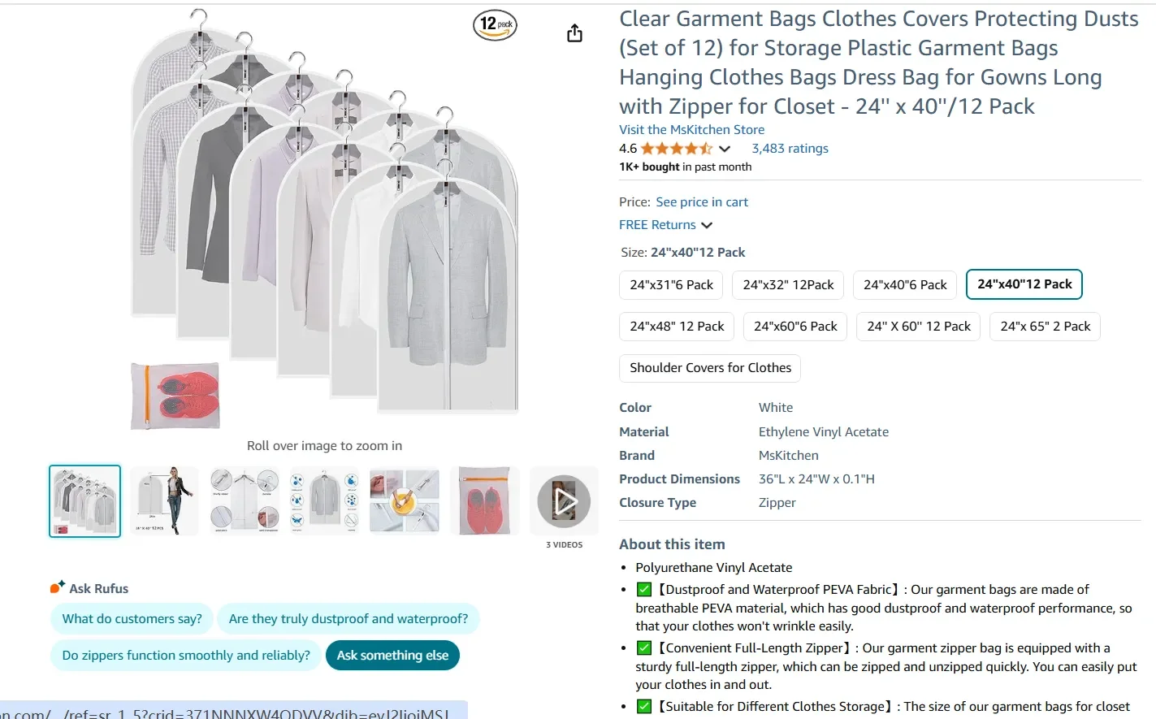Click the green checkmark beside Dustproof bullet
The width and height of the screenshot is (1156, 719).
(x=643, y=589)
